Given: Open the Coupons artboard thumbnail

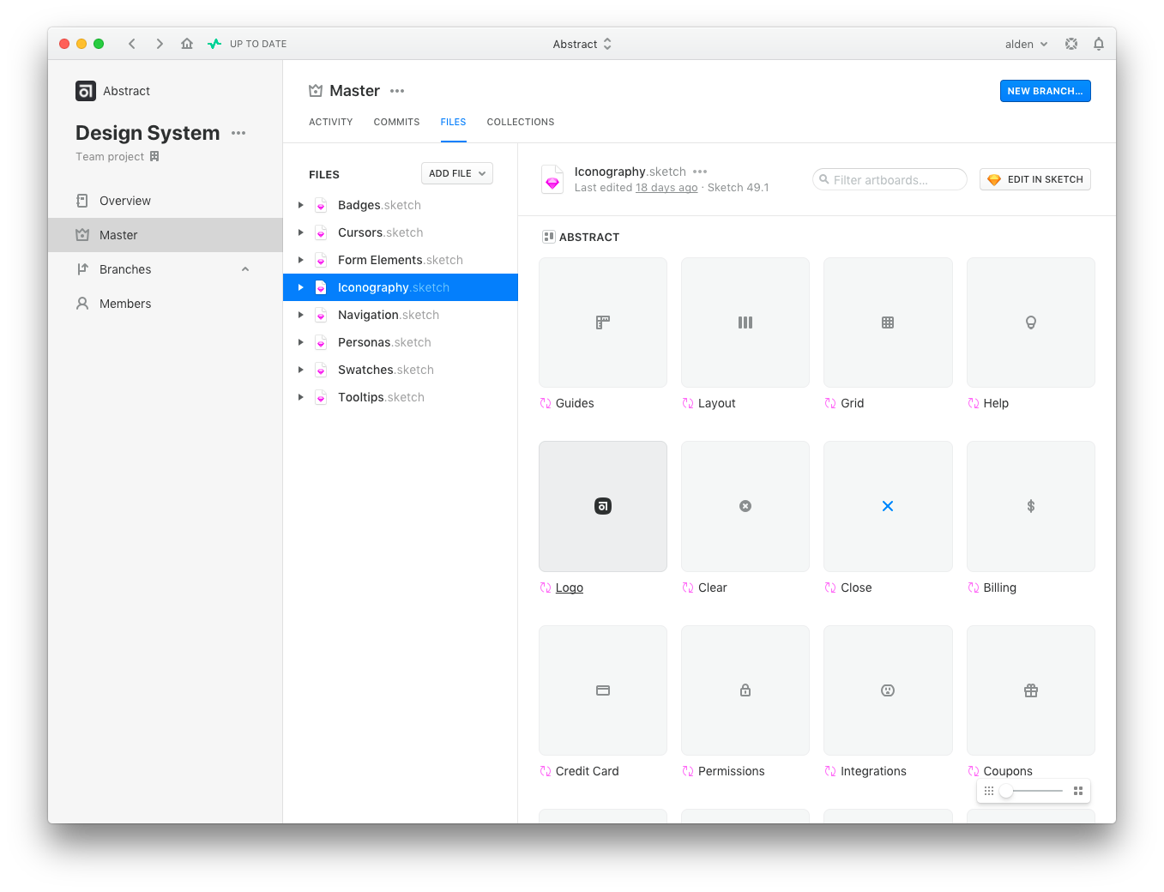Looking at the screenshot, I should pos(1031,690).
